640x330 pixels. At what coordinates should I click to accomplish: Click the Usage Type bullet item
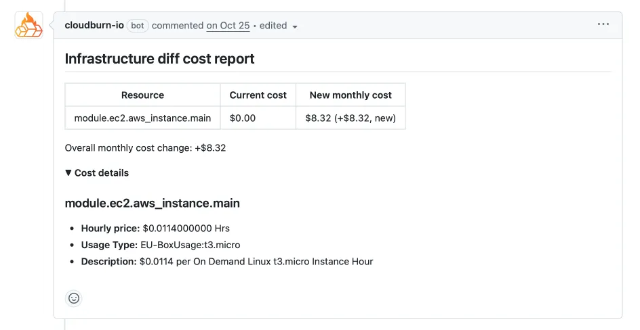(161, 245)
